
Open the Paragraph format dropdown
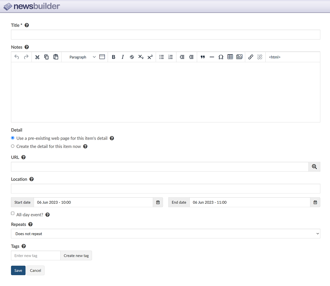click(x=82, y=57)
